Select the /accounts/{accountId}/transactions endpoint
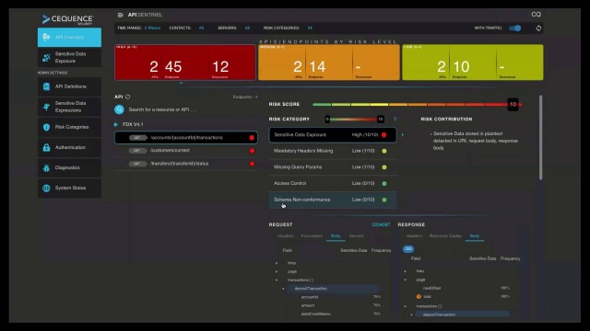590x331 pixels. tap(186, 138)
